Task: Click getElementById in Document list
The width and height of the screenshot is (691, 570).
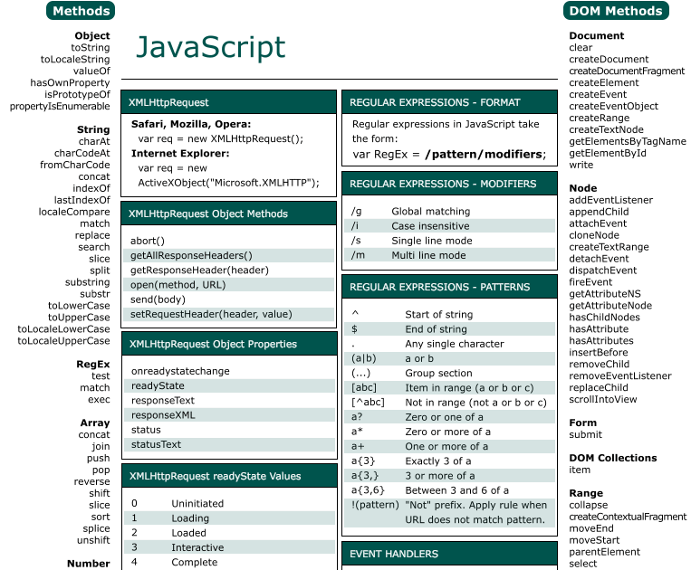Action: [608, 153]
